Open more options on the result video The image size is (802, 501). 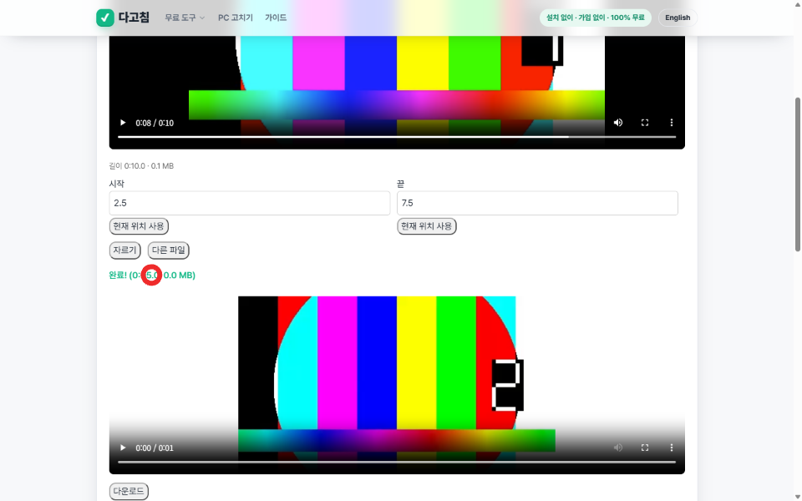pos(671,448)
